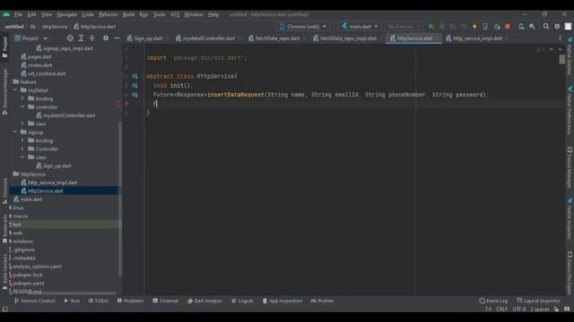
Task: Select http_service_impl.dart in the project tree
Action: pos(52,182)
